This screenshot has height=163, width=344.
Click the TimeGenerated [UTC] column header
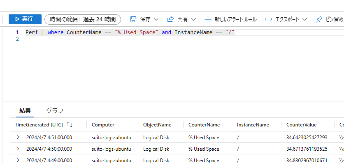39,125
